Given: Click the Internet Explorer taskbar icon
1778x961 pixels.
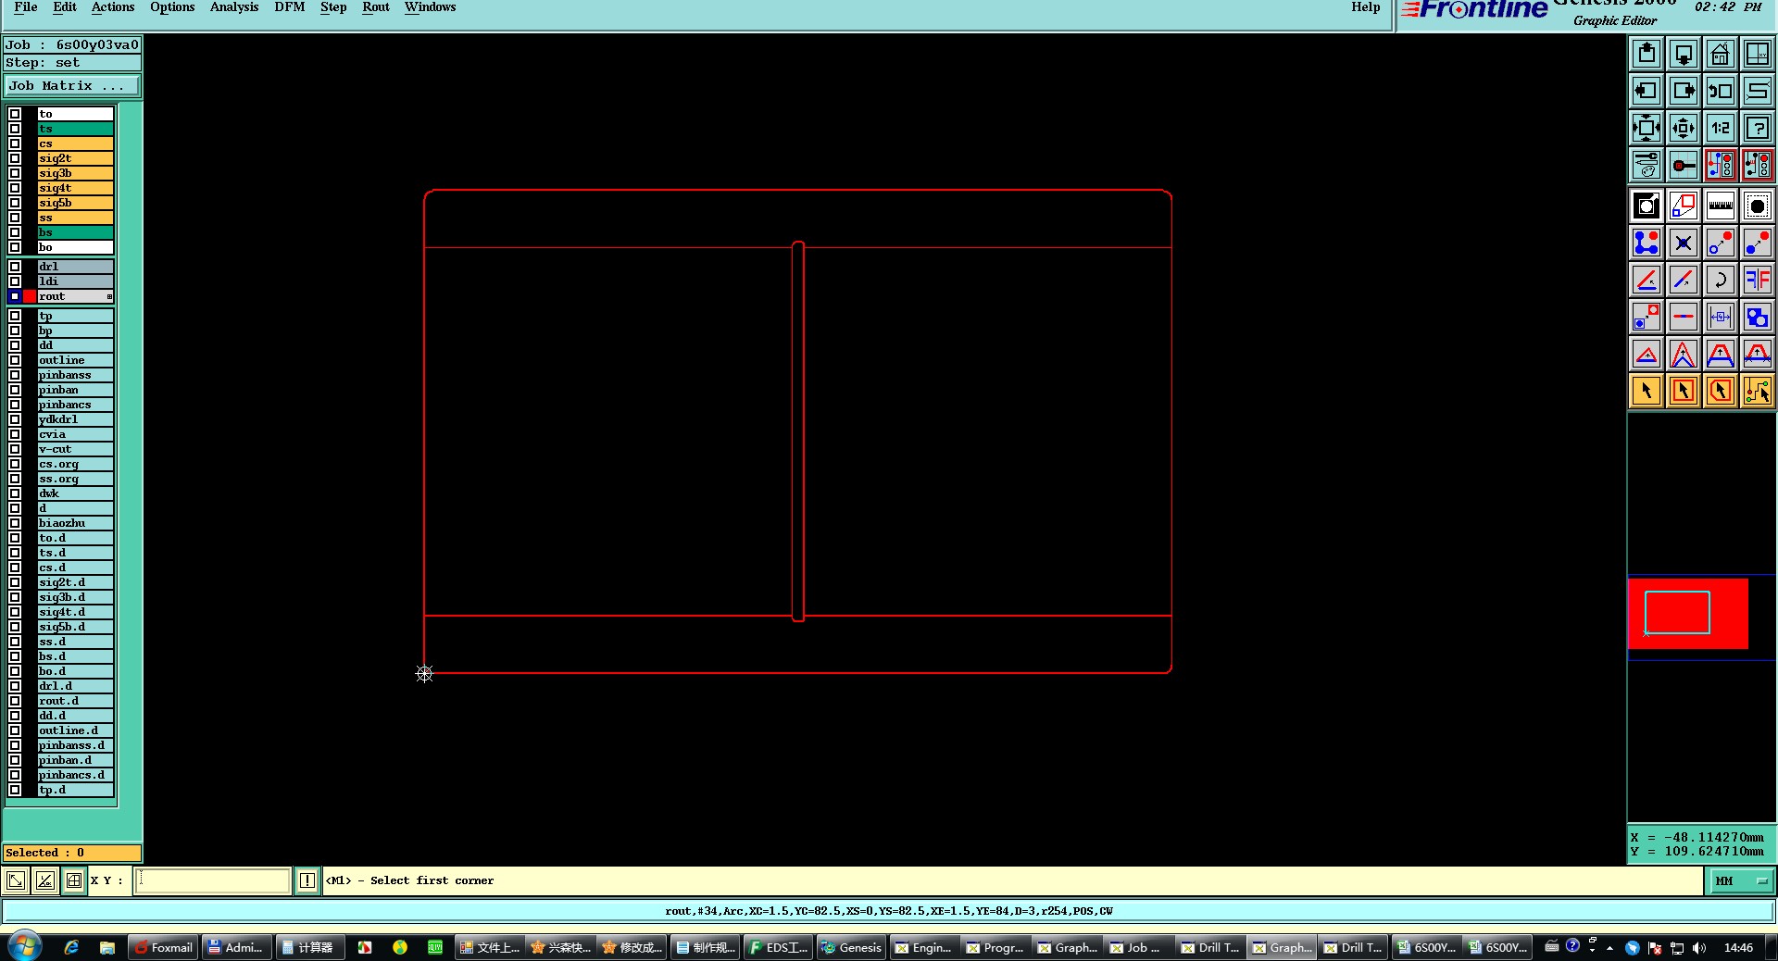Looking at the screenshot, I should point(71,947).
